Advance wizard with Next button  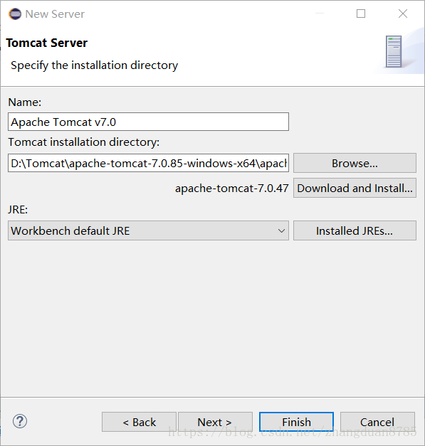[x=215, y=422]
